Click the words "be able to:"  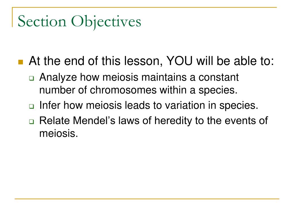[245, 61]
